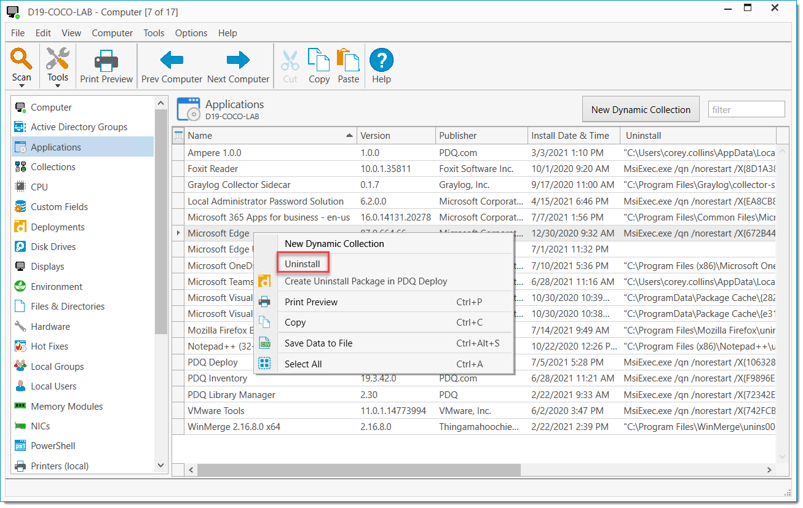Open Scan dropdown arrow
The image size is (803, 508).
tap(22, 86)
